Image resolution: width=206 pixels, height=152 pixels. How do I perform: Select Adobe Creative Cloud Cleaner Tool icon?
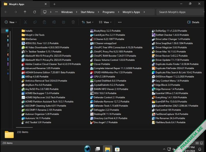coord(23,64)
